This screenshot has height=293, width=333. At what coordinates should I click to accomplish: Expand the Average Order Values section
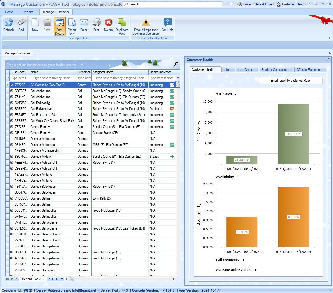(x=255, y=270)
